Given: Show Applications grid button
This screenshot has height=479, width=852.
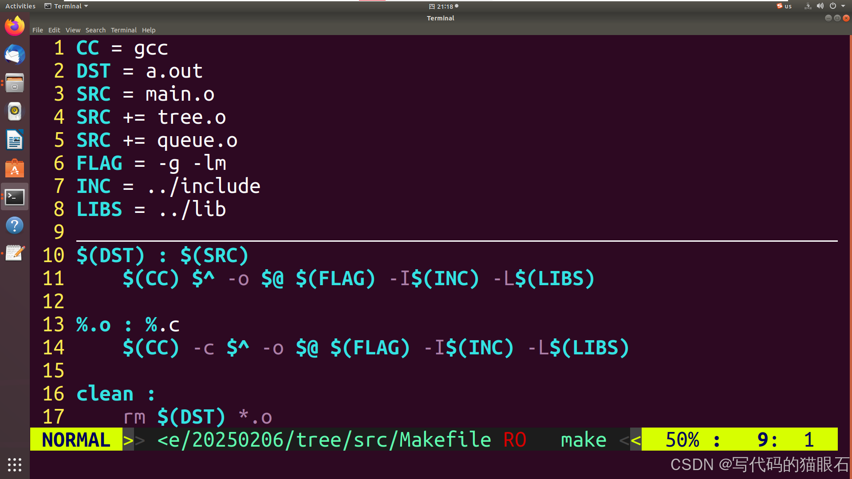Looking at the screenshot, I should pos(15,464).
